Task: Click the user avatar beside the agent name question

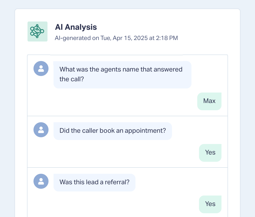Action: click(41, 68)
